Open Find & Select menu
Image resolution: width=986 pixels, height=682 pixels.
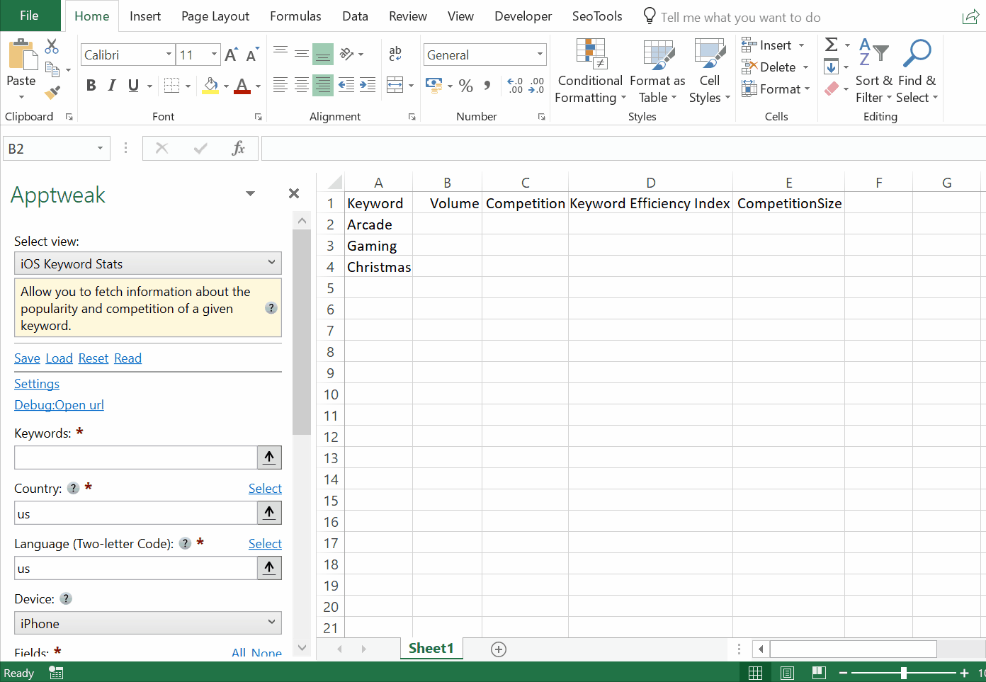(x=917, y=71)
